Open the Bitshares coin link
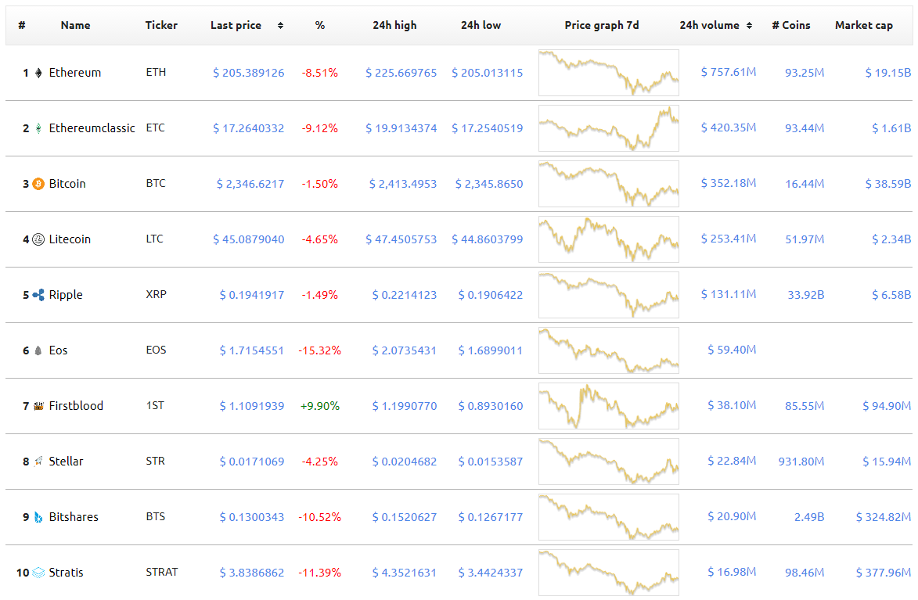The height and width of the screenshot is (600, 918). [74, 517]
